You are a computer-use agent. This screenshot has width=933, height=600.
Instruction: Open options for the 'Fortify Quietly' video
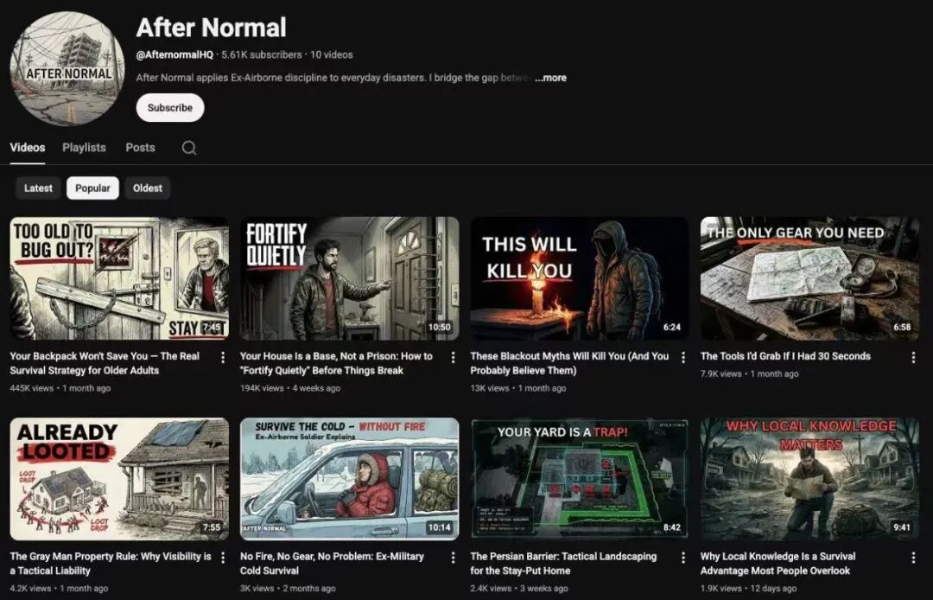453,357
